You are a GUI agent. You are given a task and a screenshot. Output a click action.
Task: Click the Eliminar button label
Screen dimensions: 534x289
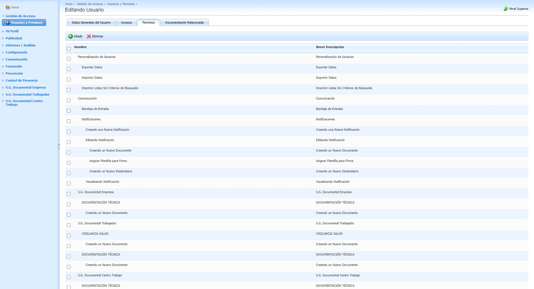coord(98,36)
